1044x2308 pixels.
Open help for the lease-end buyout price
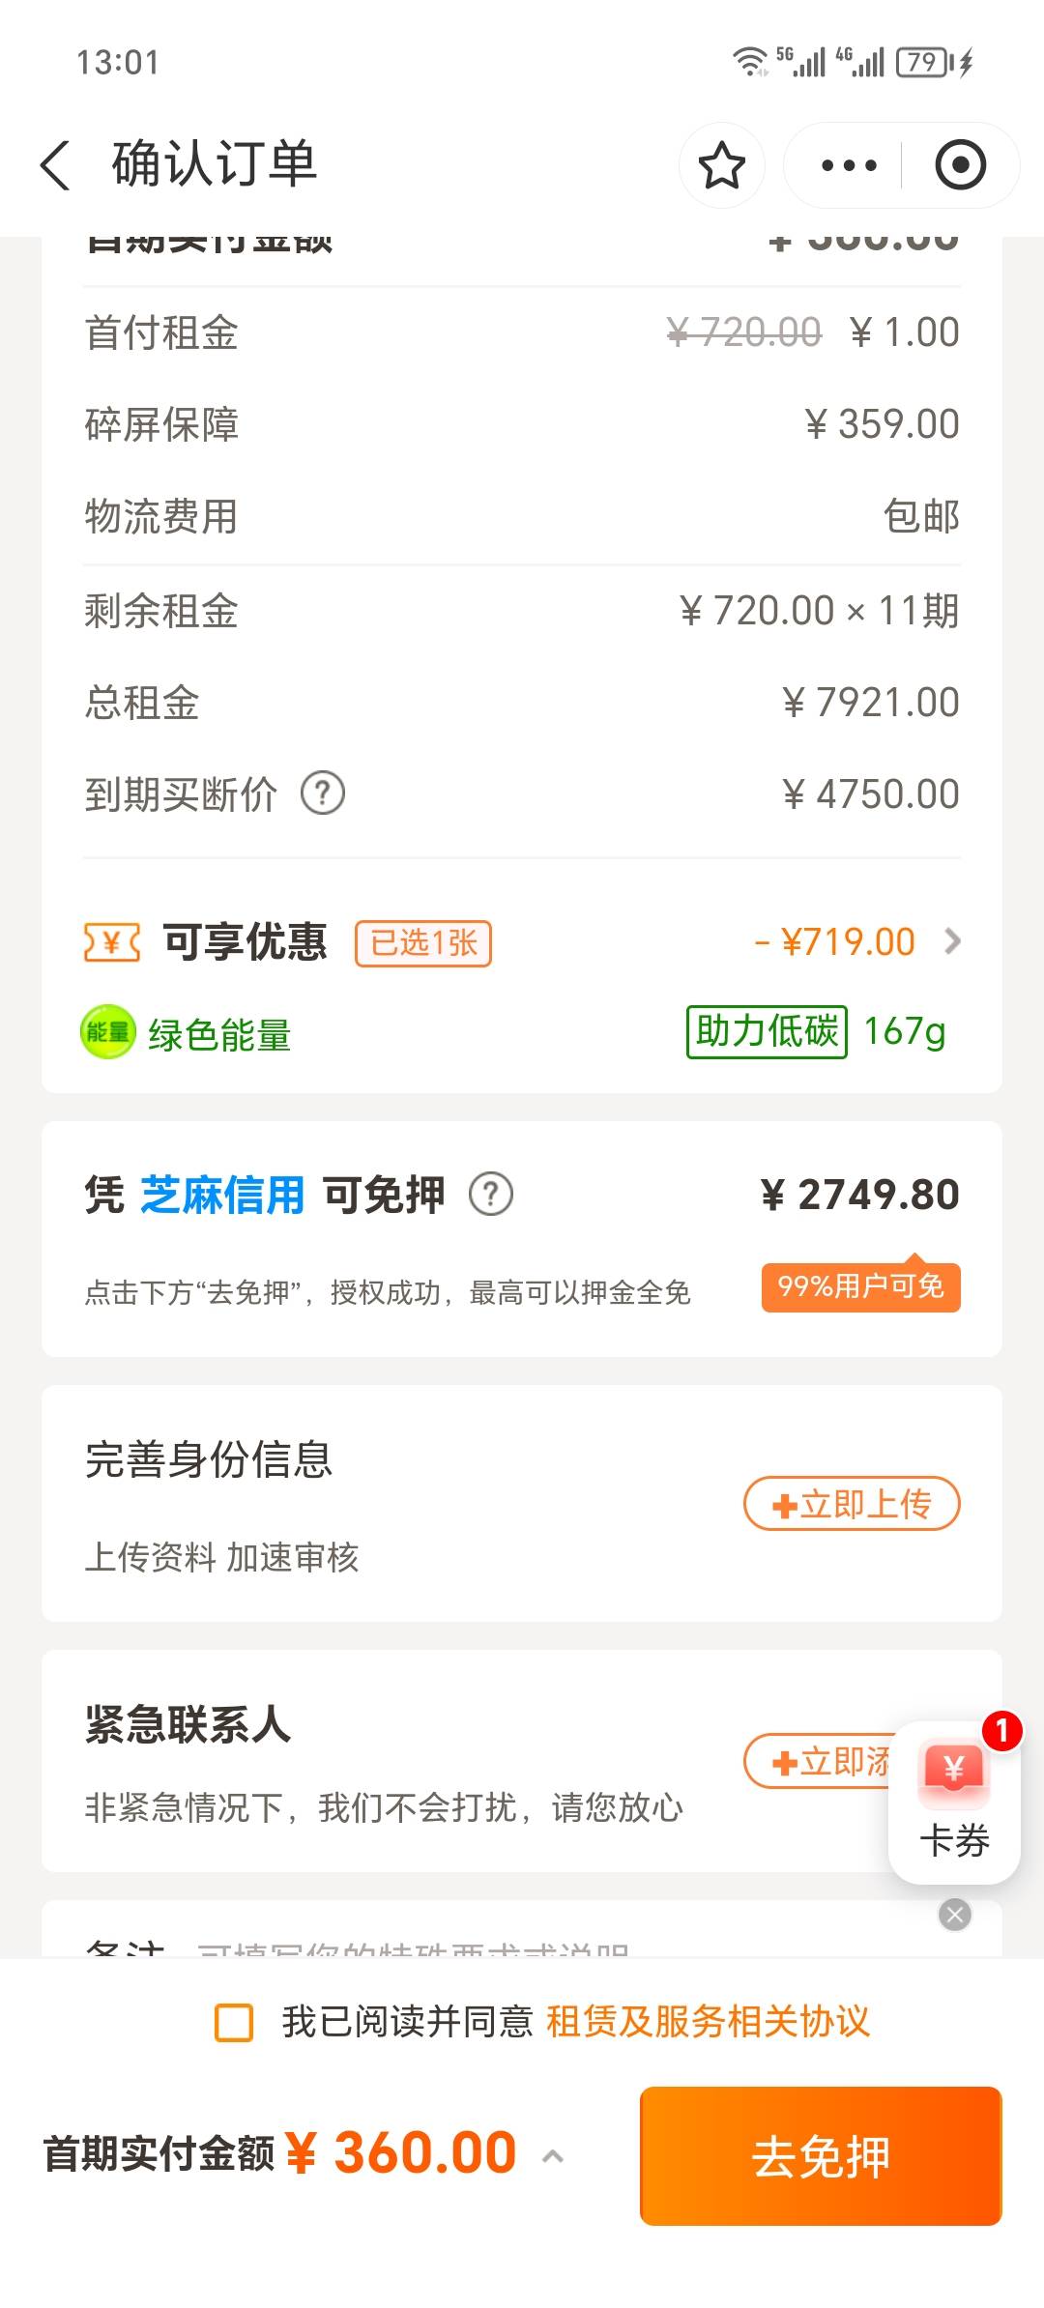pos(323,793)
